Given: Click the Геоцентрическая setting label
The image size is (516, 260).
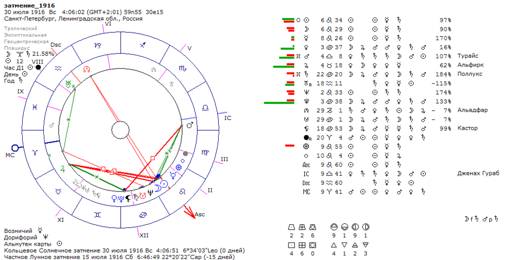Looking at the screenshot, I should 26,41.
